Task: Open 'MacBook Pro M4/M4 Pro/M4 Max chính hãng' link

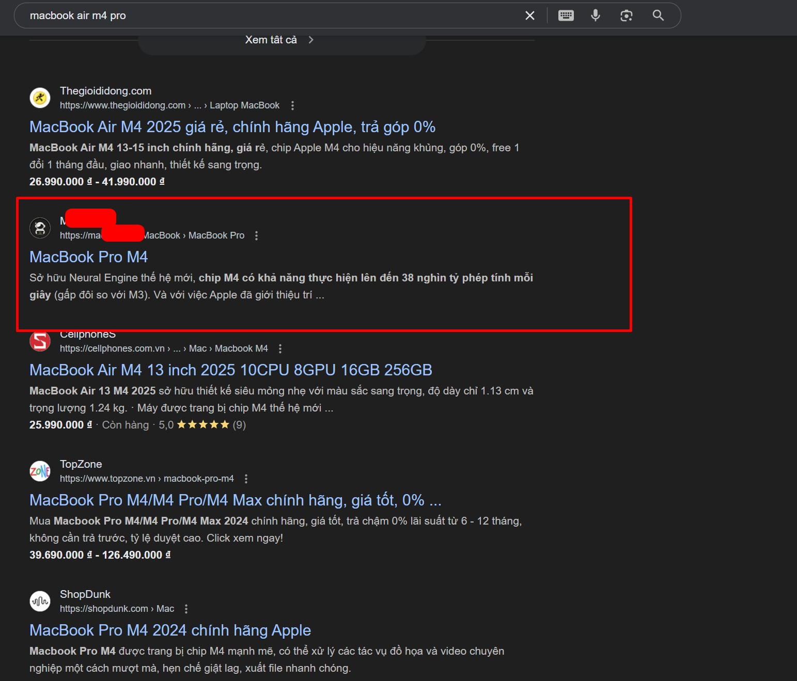Action: click(236, 500)
